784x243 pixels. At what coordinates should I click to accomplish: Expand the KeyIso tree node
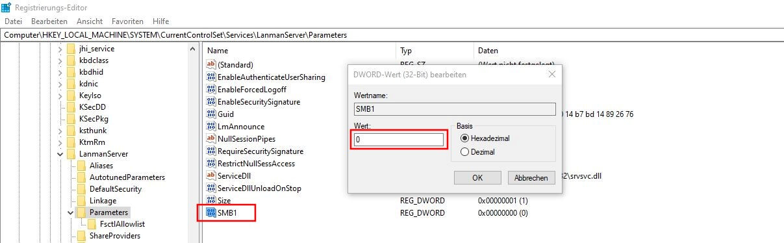coord(60,96)
